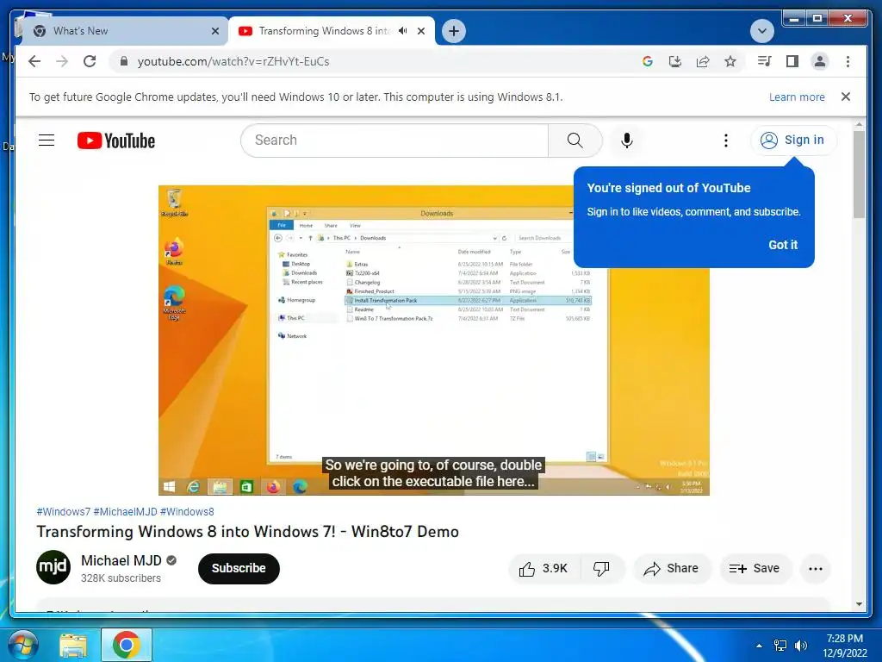The height and width of the screenshot is (662, 882).
Task: Open more actions ellipsis below video
Action: coord(816,569)
